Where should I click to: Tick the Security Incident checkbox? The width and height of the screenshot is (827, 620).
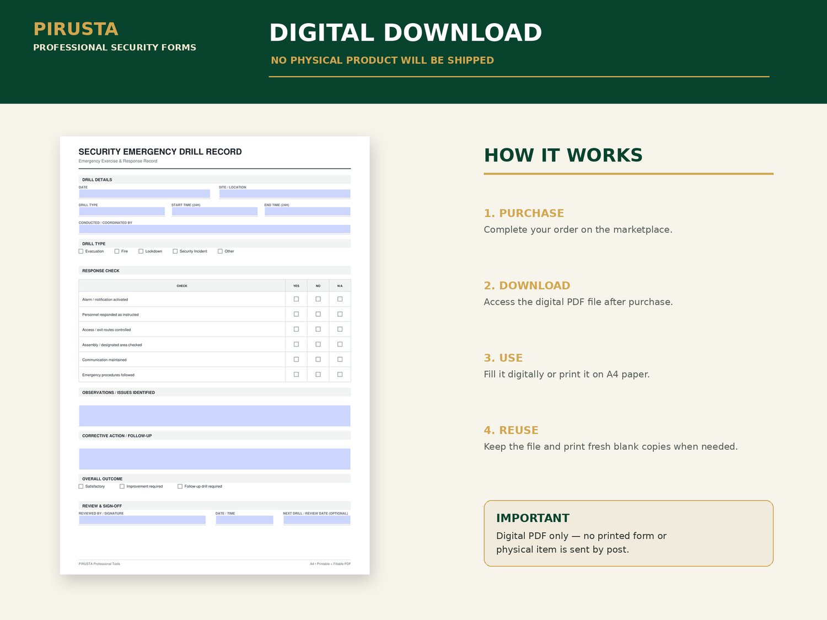click(x=175, y=251)
